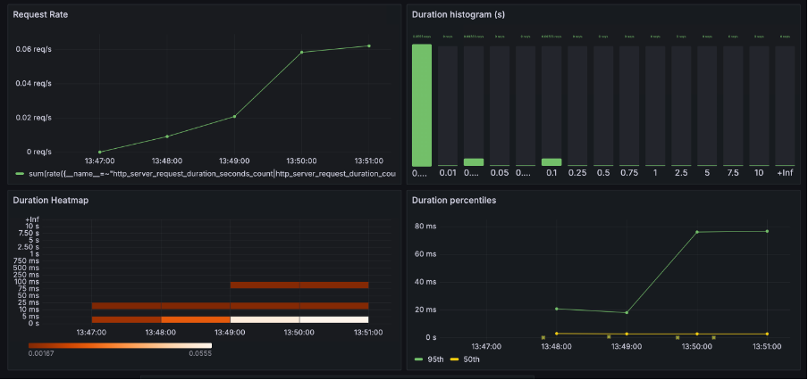Image resolution: width=808 pixels, height=380 pixels.
Task: Click Request Rate data point at 13:50:00
Action: point(301,52)
